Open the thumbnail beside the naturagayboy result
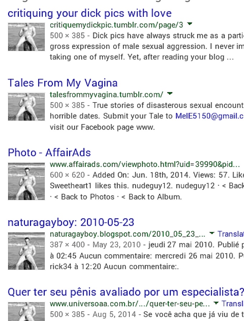Viewport: 244px width, 321px height. 26,251
